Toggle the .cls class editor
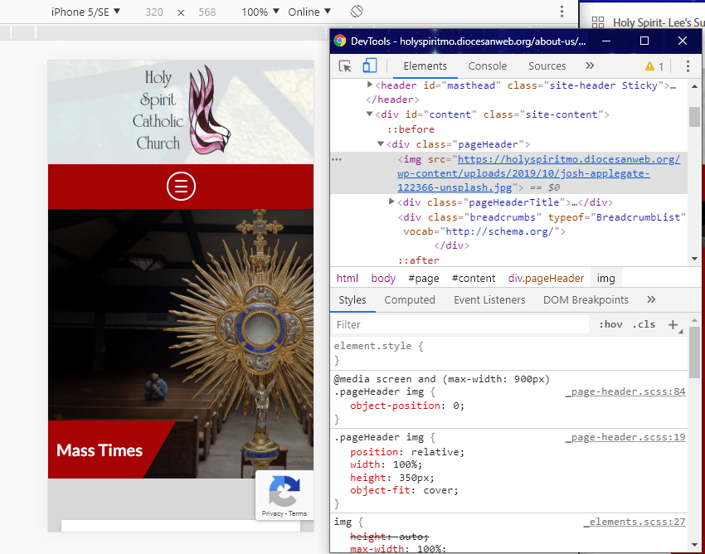Image resolution: width=705 pixels, height=554 pixels. point(644,324)
